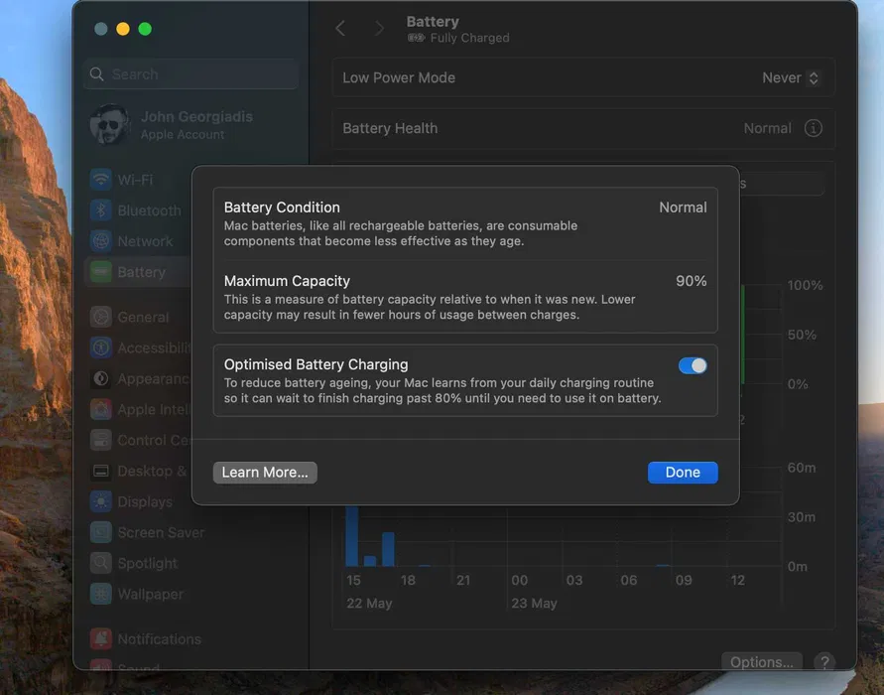The height and width of the screenshot is (695, 884).
Task: Click the search magnifier icon
Action: pyautogui.click(x=97, y=73)
